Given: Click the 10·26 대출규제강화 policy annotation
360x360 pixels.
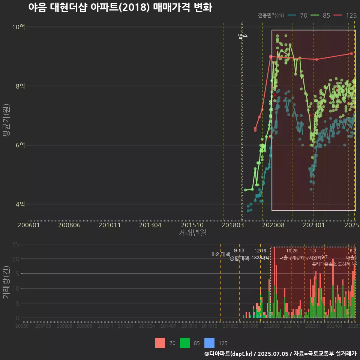Looking at the screenshot, I should [x=292, y=254].
